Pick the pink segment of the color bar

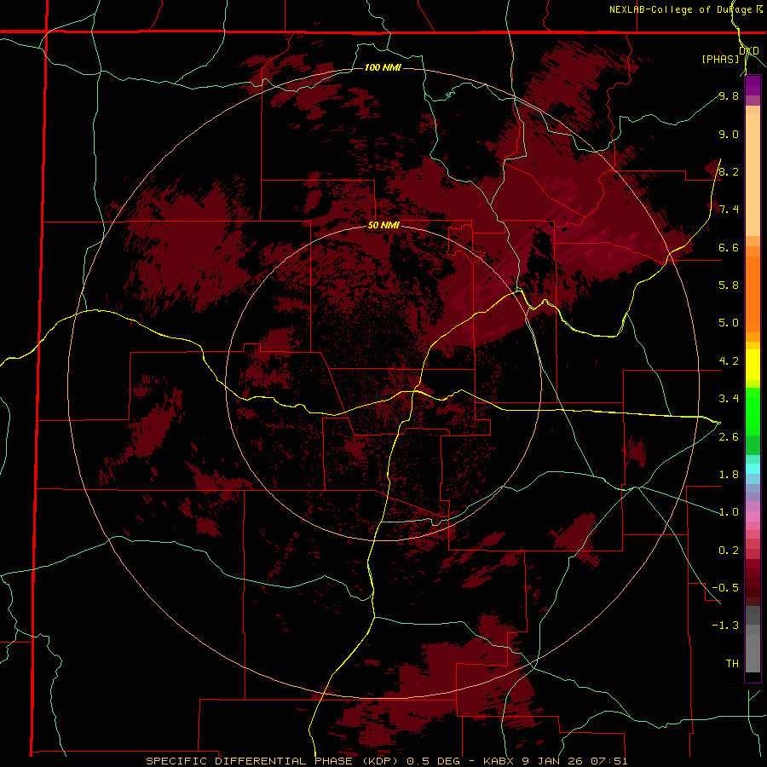click(753, 516)
